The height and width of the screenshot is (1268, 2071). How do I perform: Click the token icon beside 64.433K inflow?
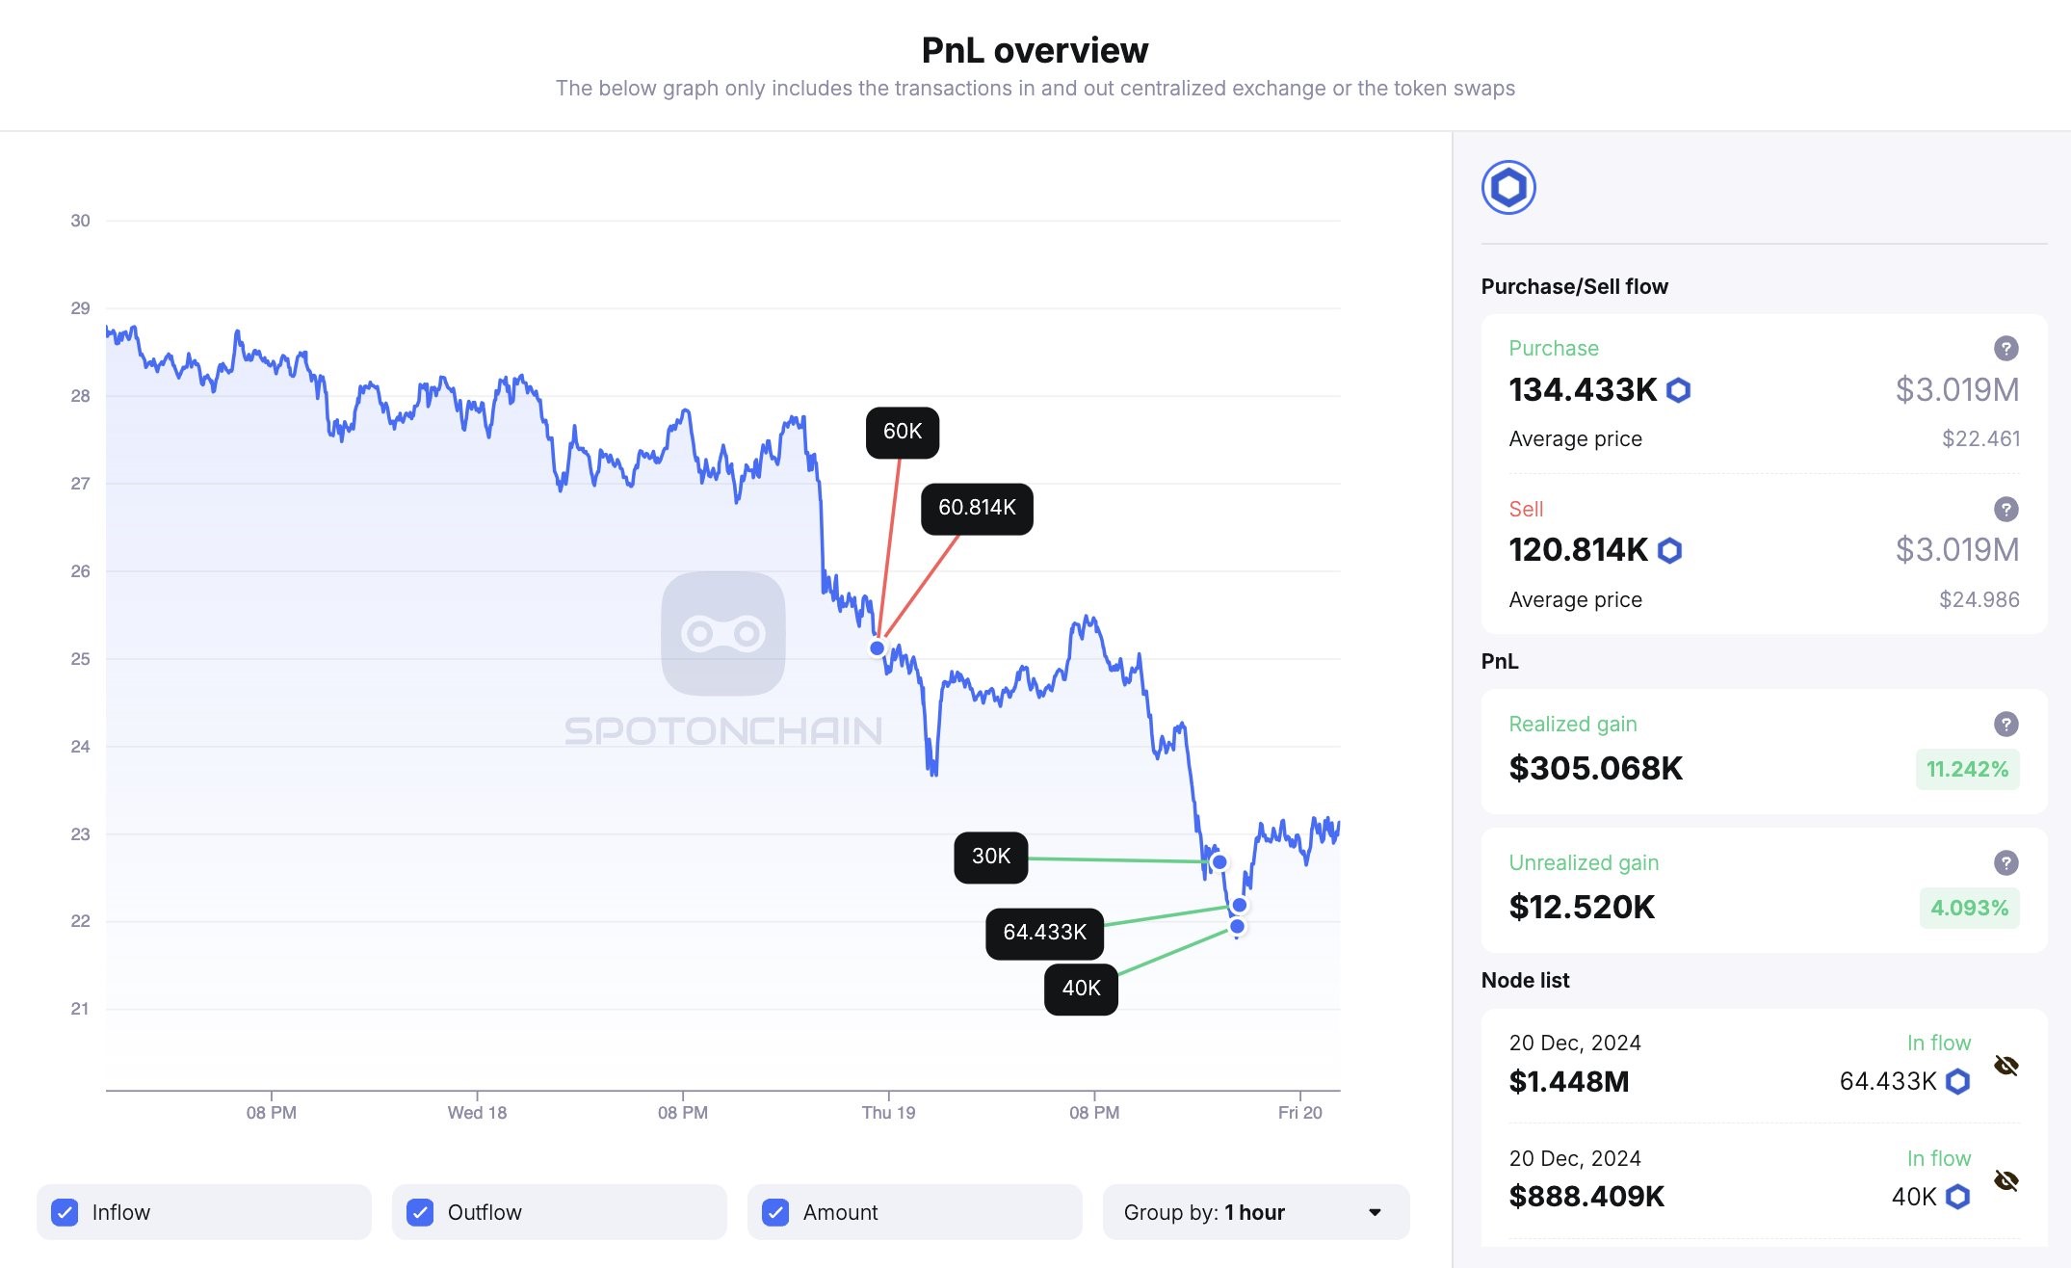point(1957,1082)
